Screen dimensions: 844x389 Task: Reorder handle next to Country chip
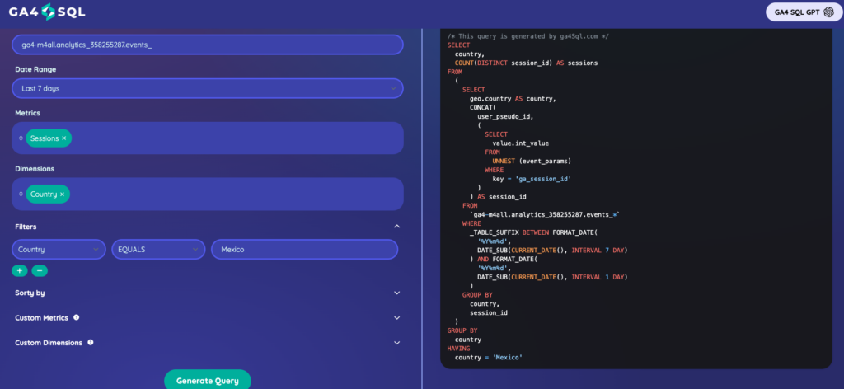coord(21,194)
